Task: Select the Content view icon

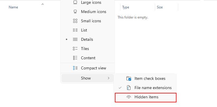Action: [75, 58]
